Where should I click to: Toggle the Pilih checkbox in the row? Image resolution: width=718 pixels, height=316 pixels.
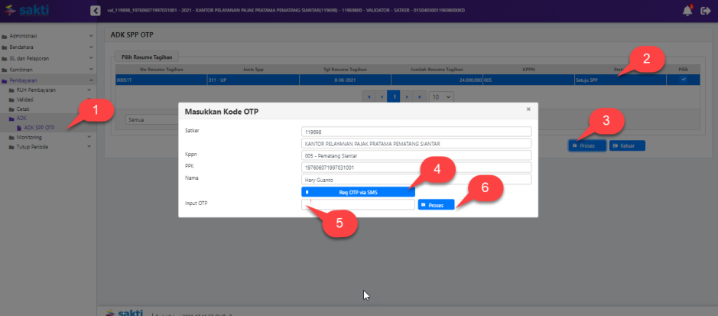click(683, 79)
